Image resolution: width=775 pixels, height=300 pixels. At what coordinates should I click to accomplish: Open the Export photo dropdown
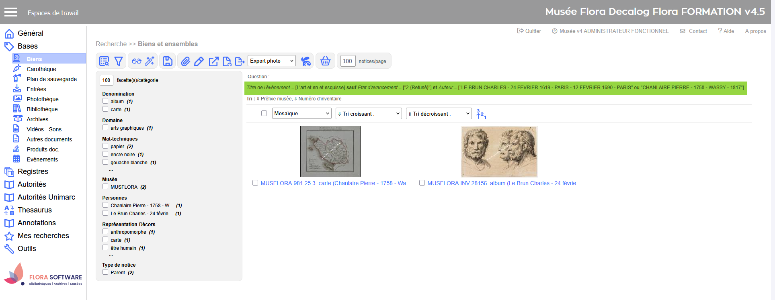[x=272, y=61]
